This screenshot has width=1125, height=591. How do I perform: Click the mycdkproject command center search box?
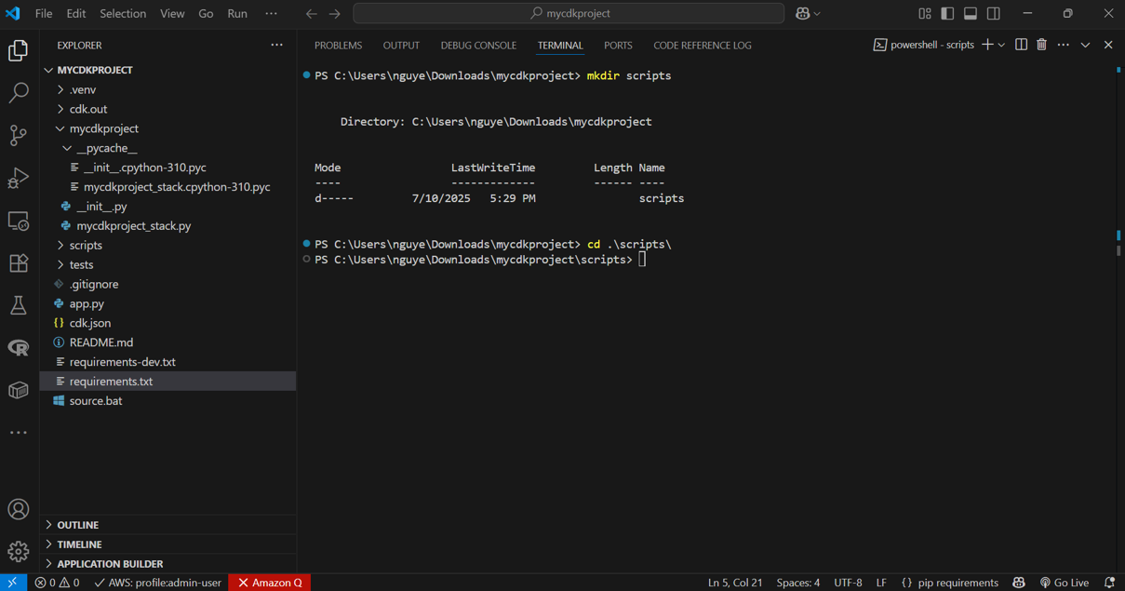click(569, 14)
